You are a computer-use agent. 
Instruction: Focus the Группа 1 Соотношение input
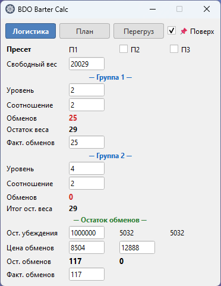pos(87,105)
